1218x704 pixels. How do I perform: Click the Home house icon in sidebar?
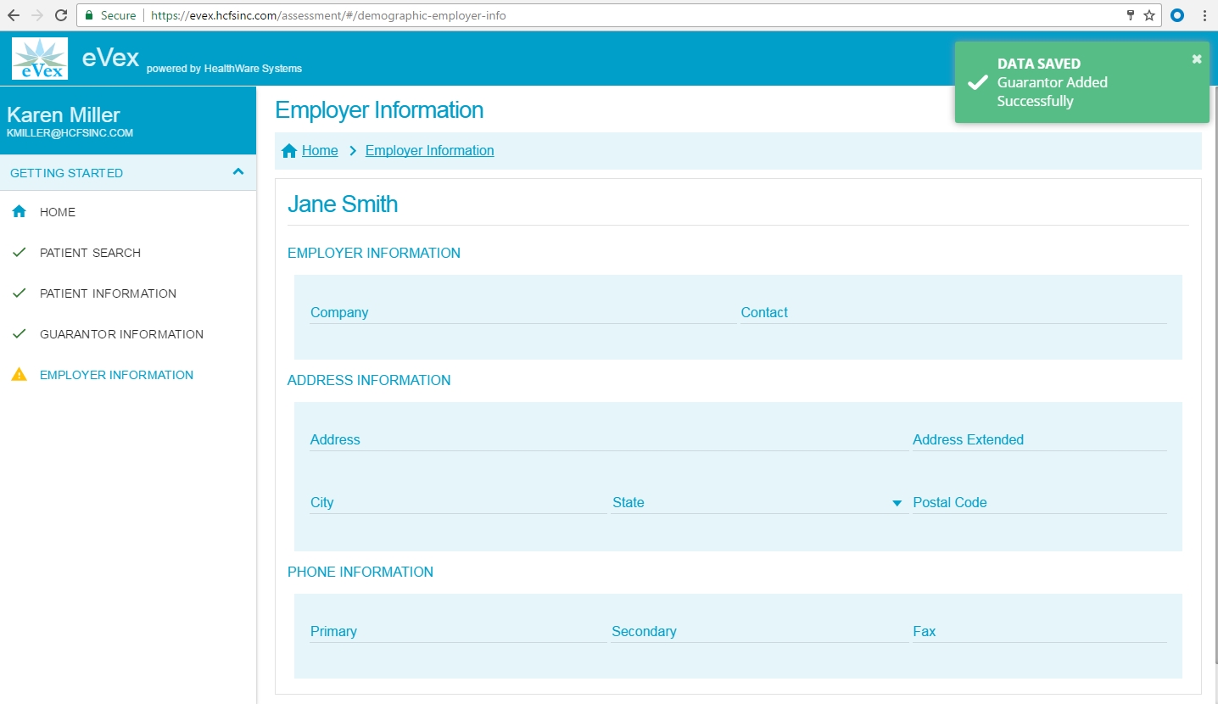(19, 212)
